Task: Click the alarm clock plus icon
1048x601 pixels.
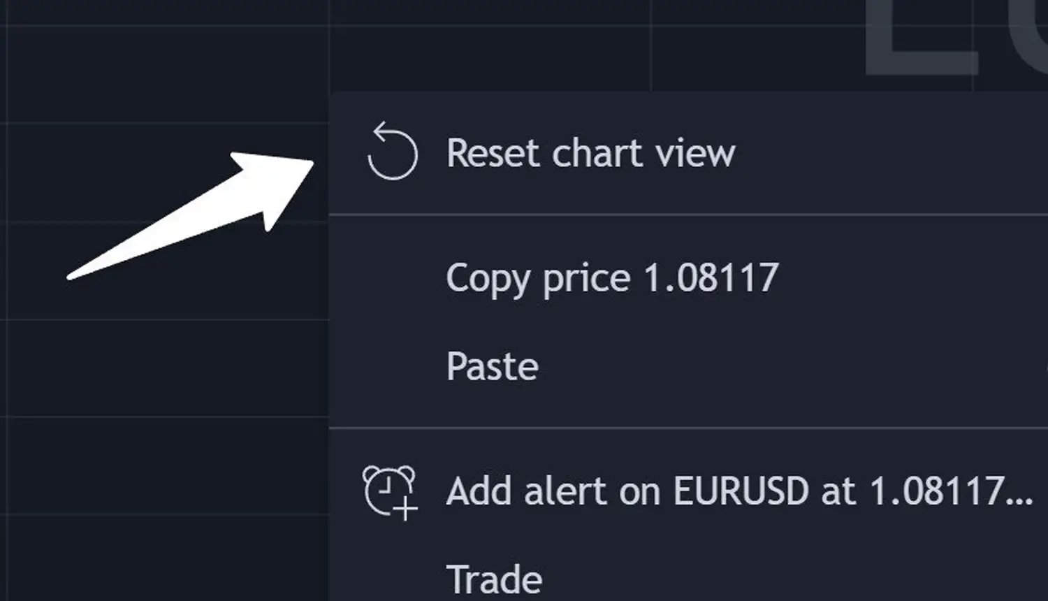Action: [390, 492]
